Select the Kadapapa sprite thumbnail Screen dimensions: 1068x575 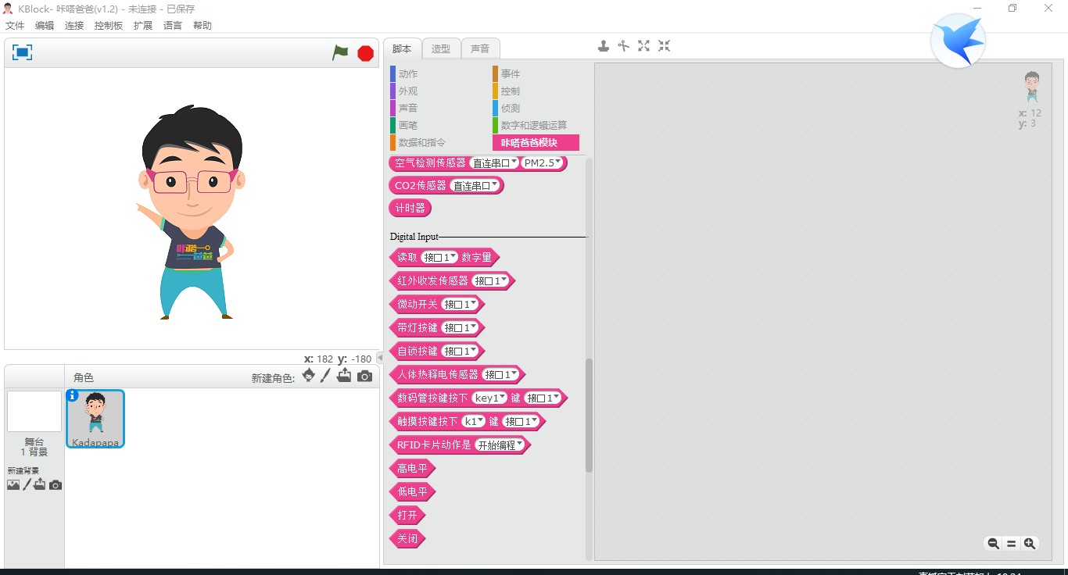click(x=95, y=419)
